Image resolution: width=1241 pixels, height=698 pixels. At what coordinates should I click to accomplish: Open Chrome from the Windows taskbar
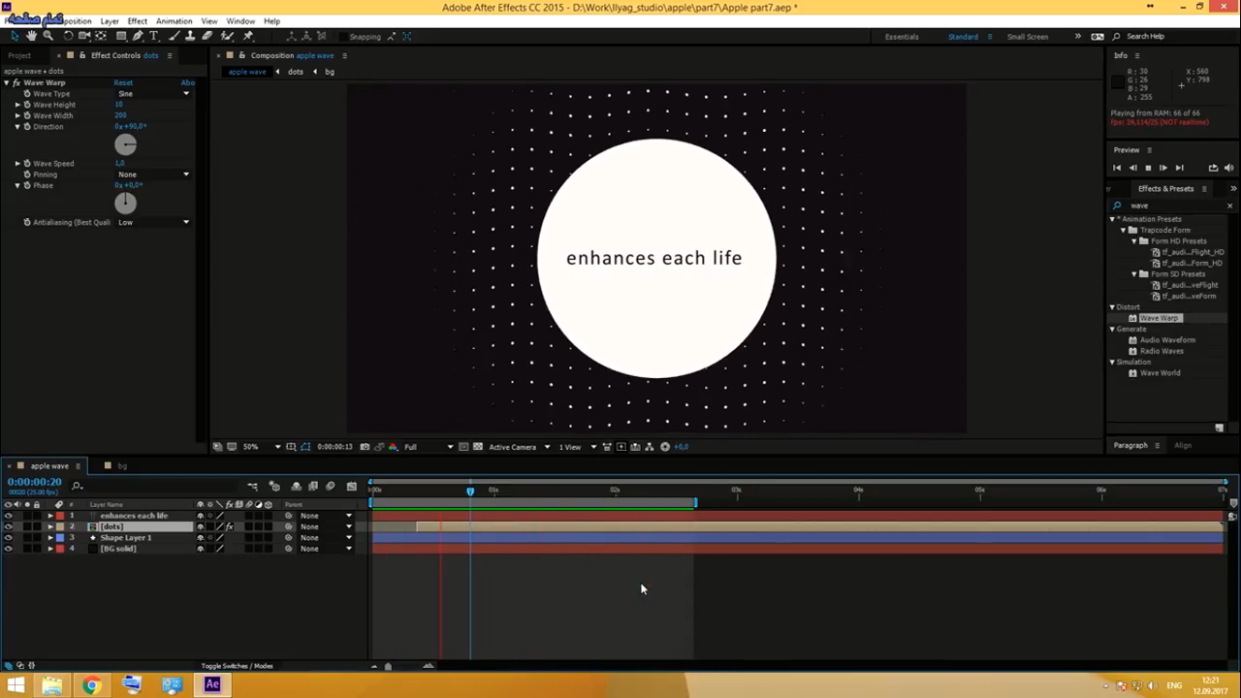point(91,685)
